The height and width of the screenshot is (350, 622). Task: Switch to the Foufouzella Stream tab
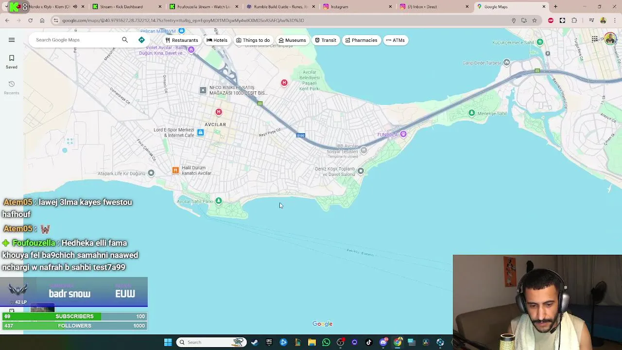click(204, 7)
